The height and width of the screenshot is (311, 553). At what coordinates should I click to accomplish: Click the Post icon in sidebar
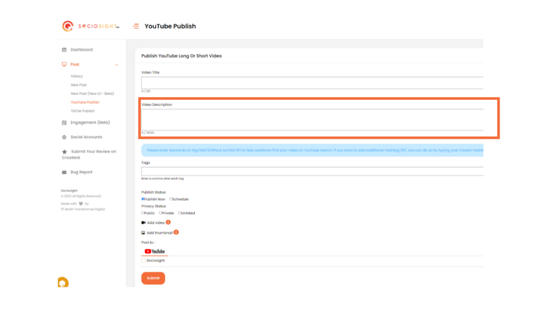coord(64,65)
